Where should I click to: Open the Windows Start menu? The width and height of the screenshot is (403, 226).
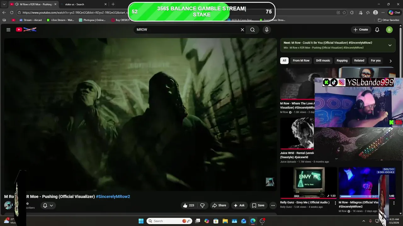click(141, 221)
